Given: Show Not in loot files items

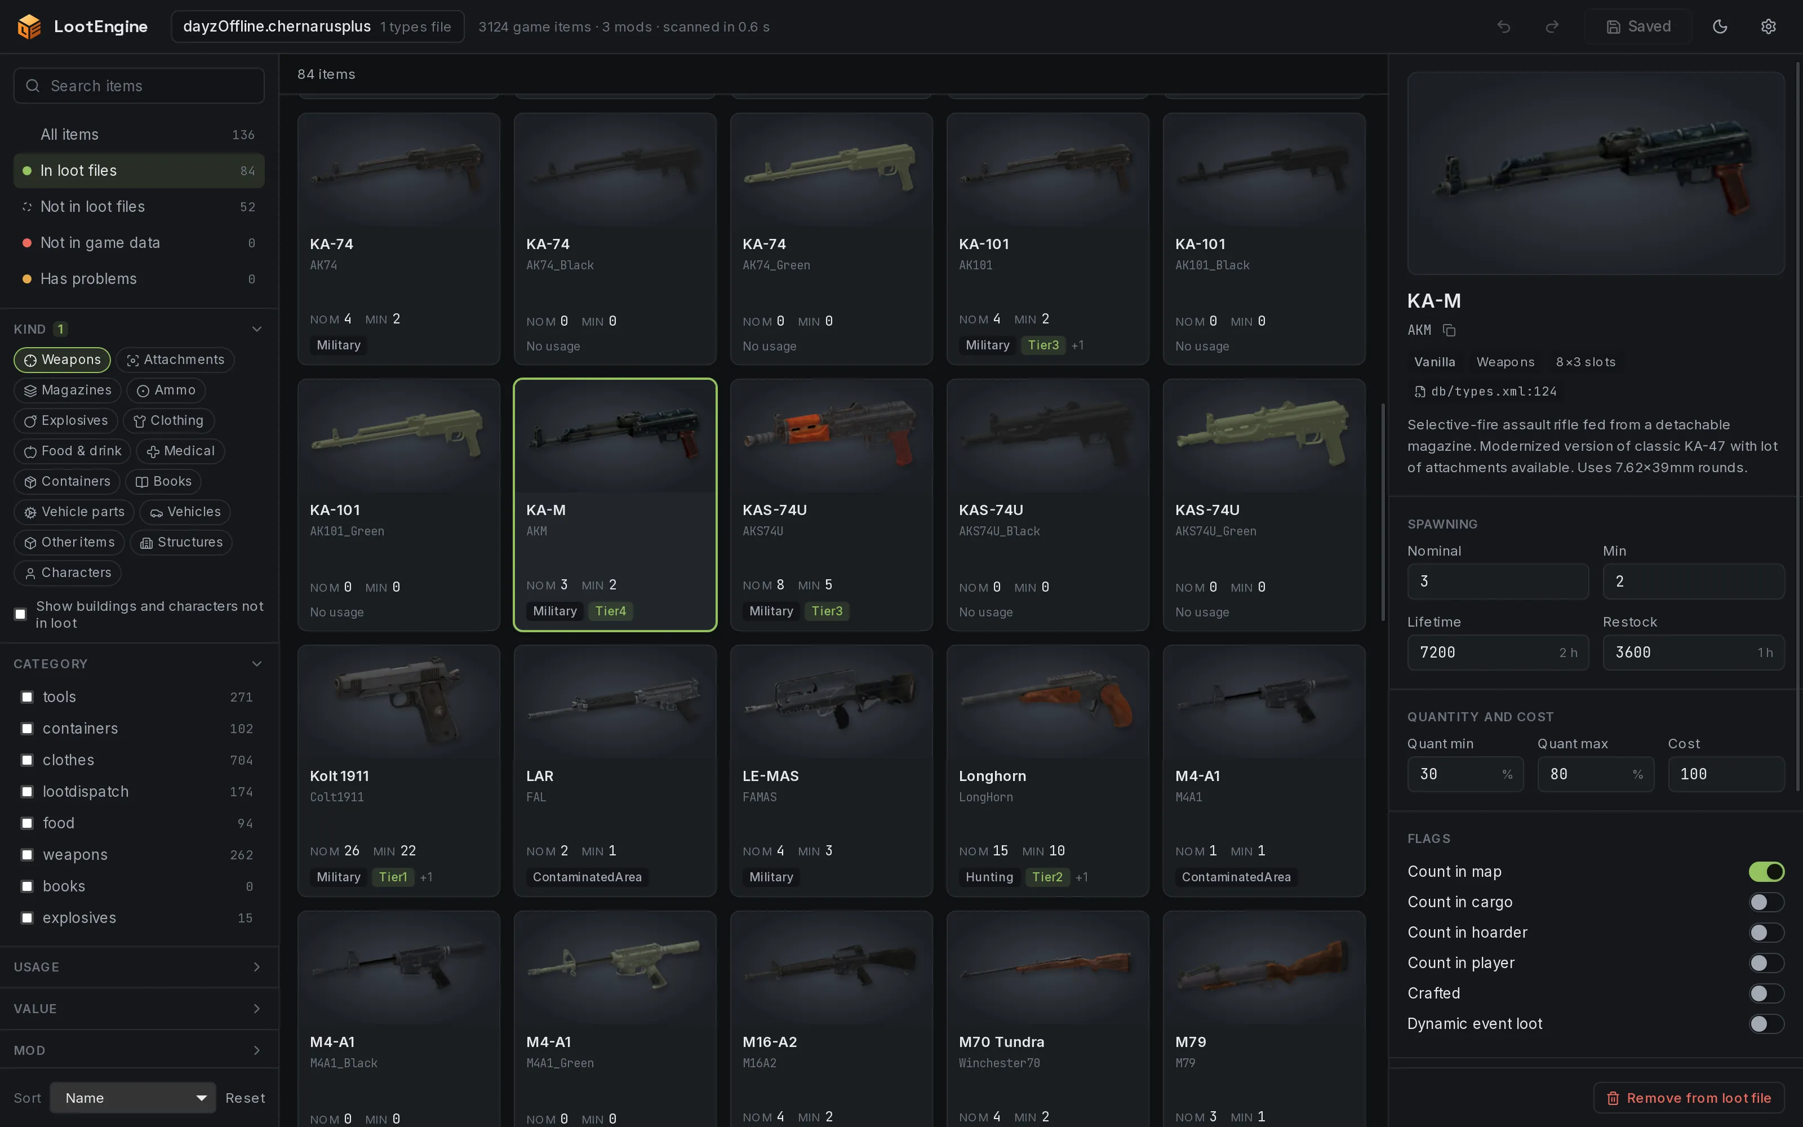Looking at the screenshot, I should 139,207.
